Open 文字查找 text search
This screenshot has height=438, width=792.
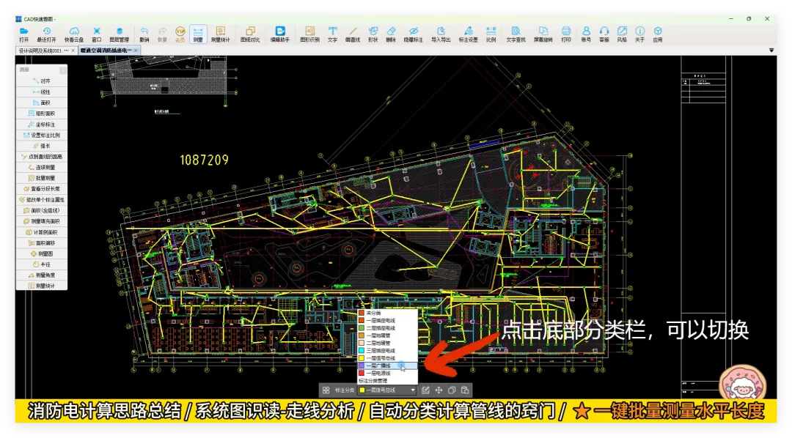[x=516, y=34]
